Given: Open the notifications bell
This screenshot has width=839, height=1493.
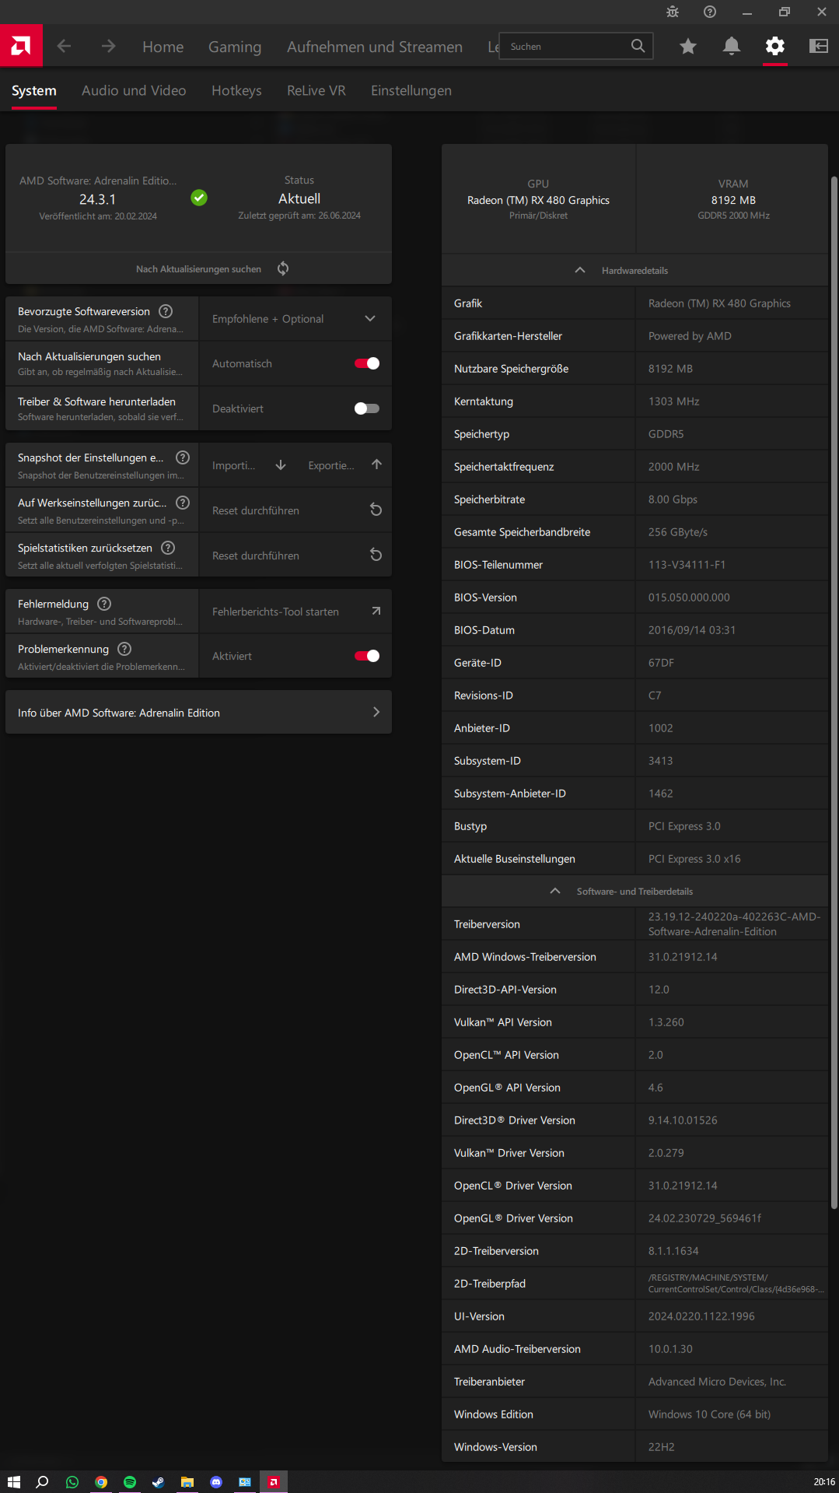Looking at the screenshot, I should tap(731, 47).
